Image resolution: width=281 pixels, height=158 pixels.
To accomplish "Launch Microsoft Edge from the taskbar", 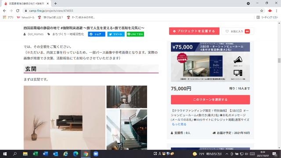I will [76, 154].
